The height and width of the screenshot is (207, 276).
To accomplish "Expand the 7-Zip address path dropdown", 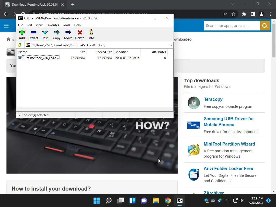I will click(171, 45).
